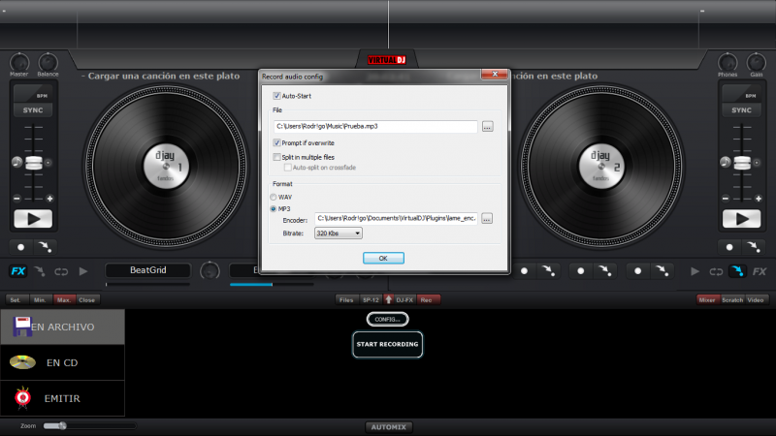
Task: Toggle the left deck FX button
Action: 18,271
